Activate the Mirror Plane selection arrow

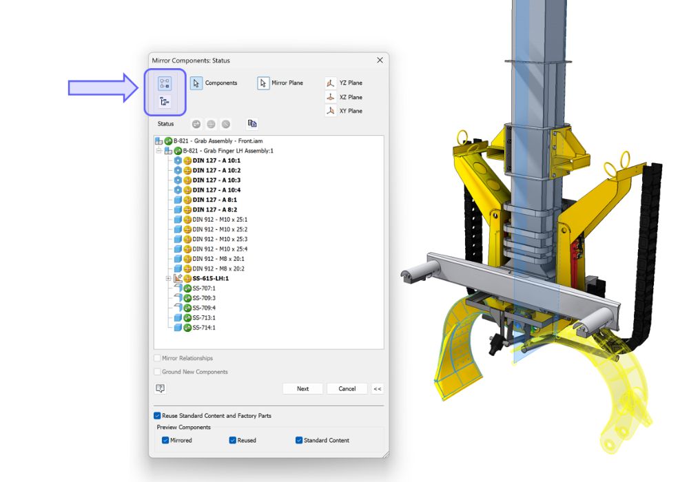(263, 83)
